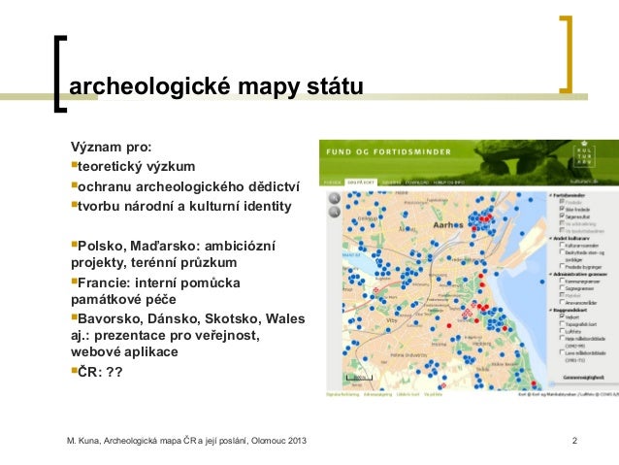This screenshot has height=465, width=619.
Task: Open the Adressesøgning link below map
Action: tap(377, 394)
